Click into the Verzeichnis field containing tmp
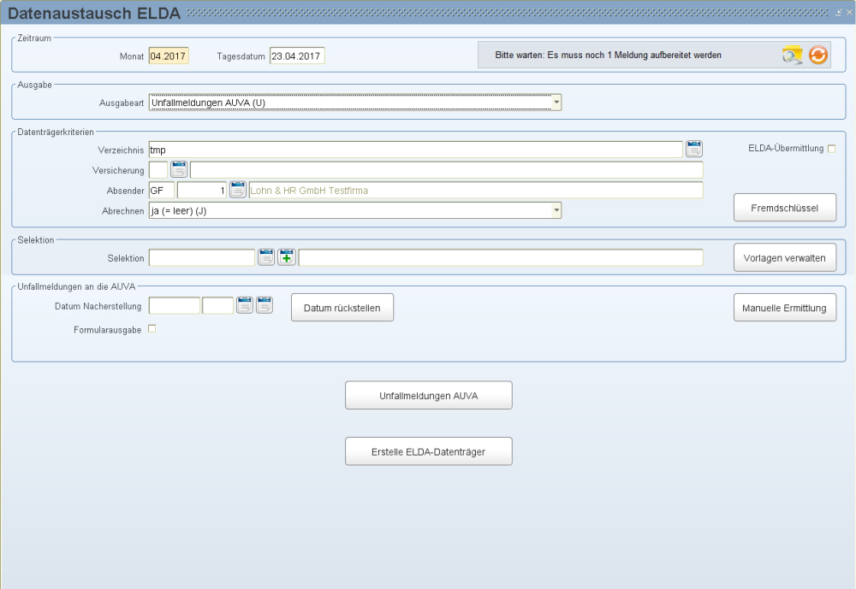856x589 pixels. (x=415, y=150)
